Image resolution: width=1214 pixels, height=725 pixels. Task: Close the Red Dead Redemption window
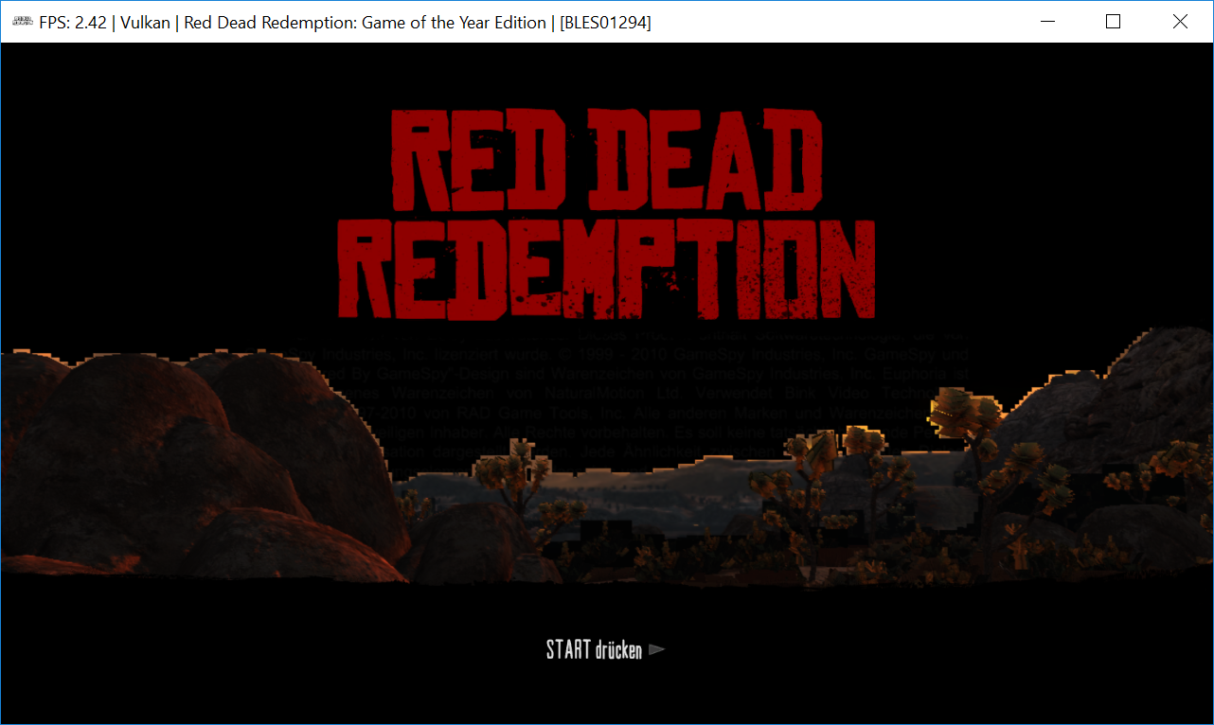tap(1180, 22)
